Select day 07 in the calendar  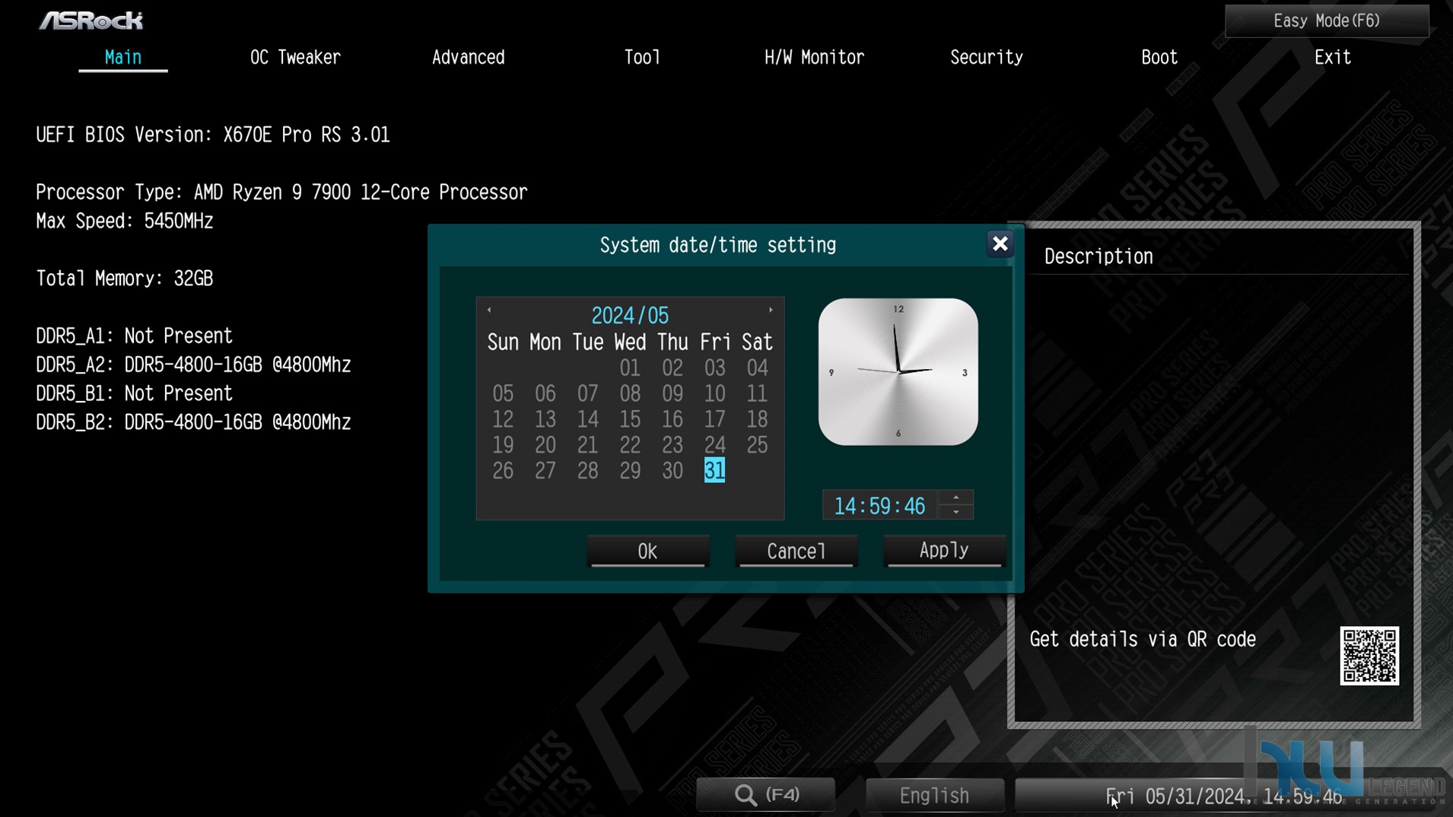click(587, 394)
